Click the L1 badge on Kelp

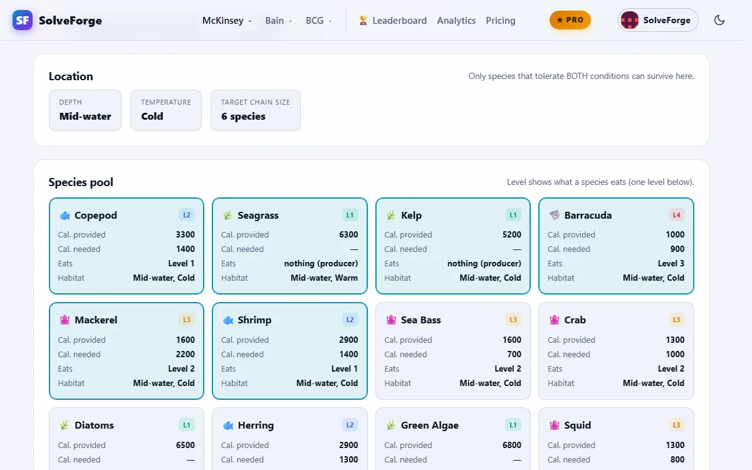pos(513,215)
